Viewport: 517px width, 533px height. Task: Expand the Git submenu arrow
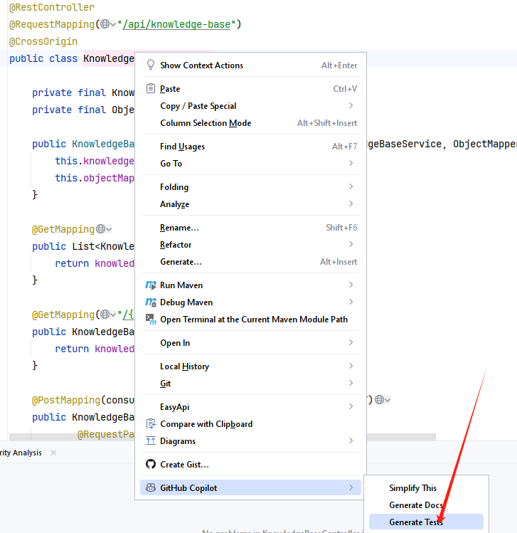351,383
